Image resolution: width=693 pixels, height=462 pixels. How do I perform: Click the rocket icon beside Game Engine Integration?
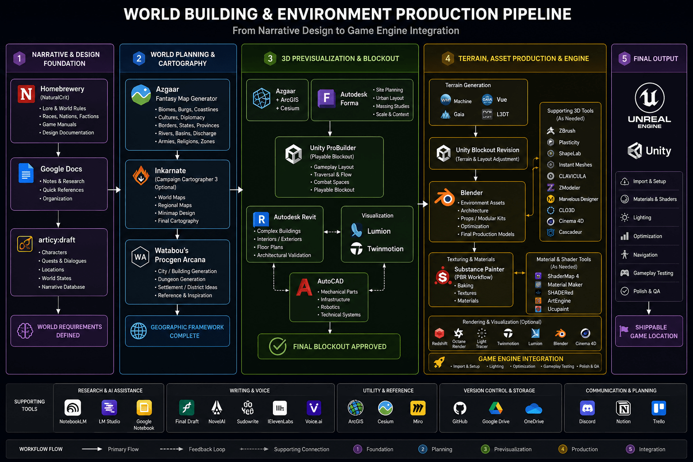click(x=439, y=362)
